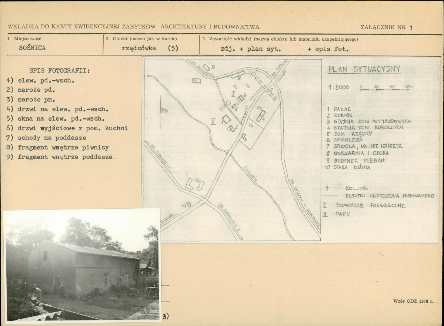Click list item '1) elew. pd.-wsch.'
Screen dimensions: 444x326
pos(40,80)
